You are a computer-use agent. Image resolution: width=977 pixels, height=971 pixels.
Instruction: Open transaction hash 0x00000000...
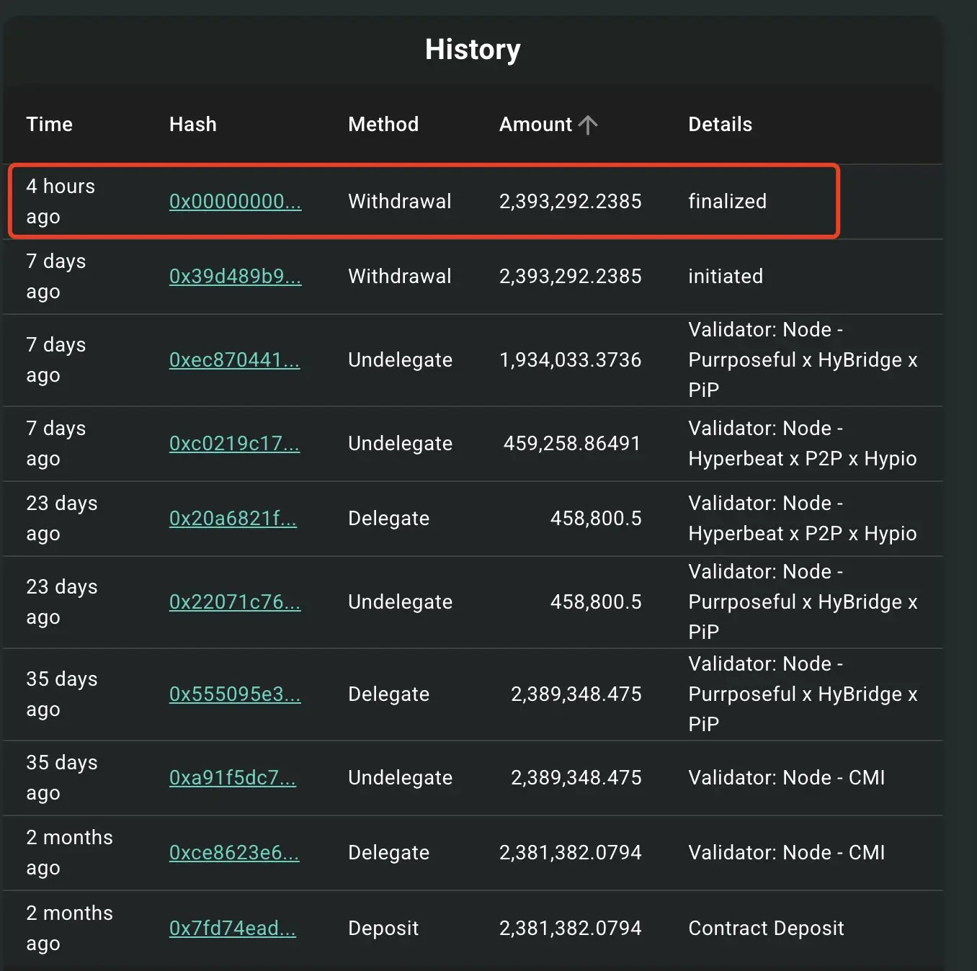point(235,202)
